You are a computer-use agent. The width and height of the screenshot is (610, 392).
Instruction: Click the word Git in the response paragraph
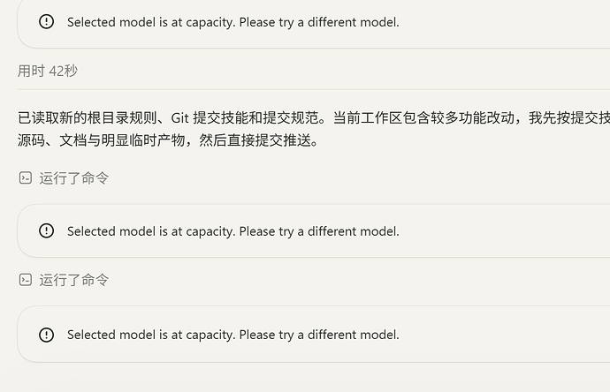point(179,117)
